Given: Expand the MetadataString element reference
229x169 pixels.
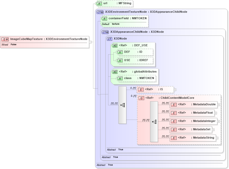Looking at the screenshot, I should [217, 138].
